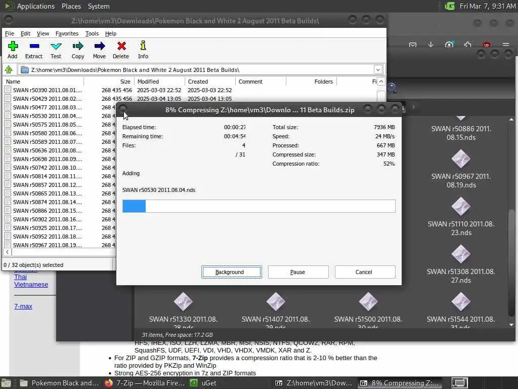
Task: Select SWAN r51500 2011.08.30.nds file icon
Action: point(368,302)
